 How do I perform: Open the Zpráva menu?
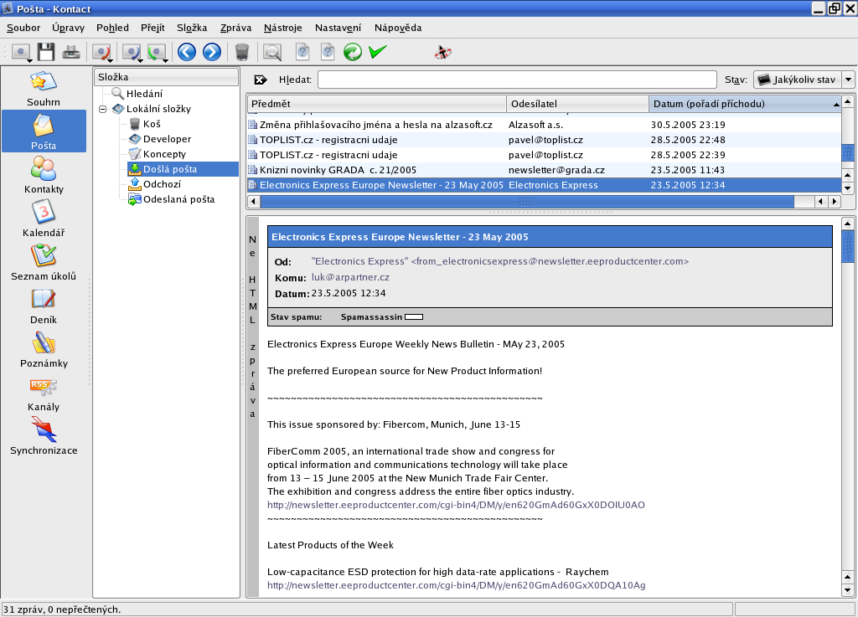tap(235, 28)
